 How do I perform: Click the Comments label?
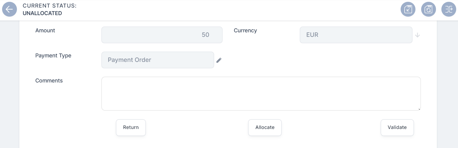point(49,81)
